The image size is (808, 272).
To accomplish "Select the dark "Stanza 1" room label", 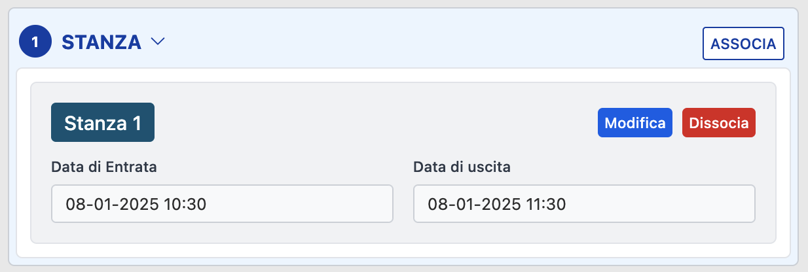I will pos(103,122).
